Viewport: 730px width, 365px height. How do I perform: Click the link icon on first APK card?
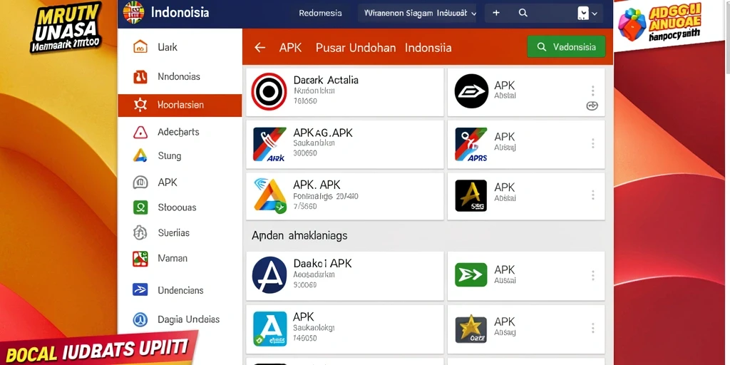592,106
